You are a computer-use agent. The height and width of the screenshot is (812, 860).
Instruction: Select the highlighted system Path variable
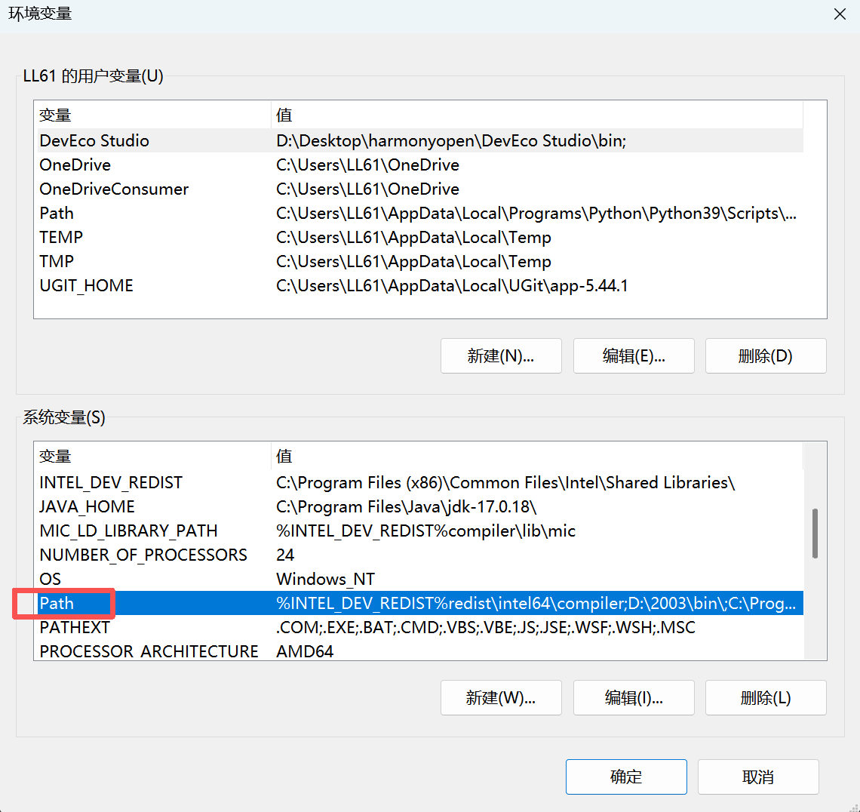click(420, 604)
